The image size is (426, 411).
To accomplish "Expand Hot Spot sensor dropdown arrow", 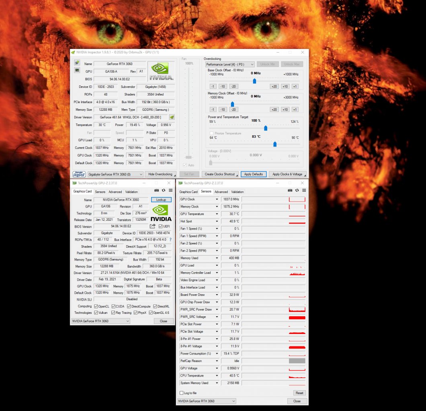I will (217, 221).
